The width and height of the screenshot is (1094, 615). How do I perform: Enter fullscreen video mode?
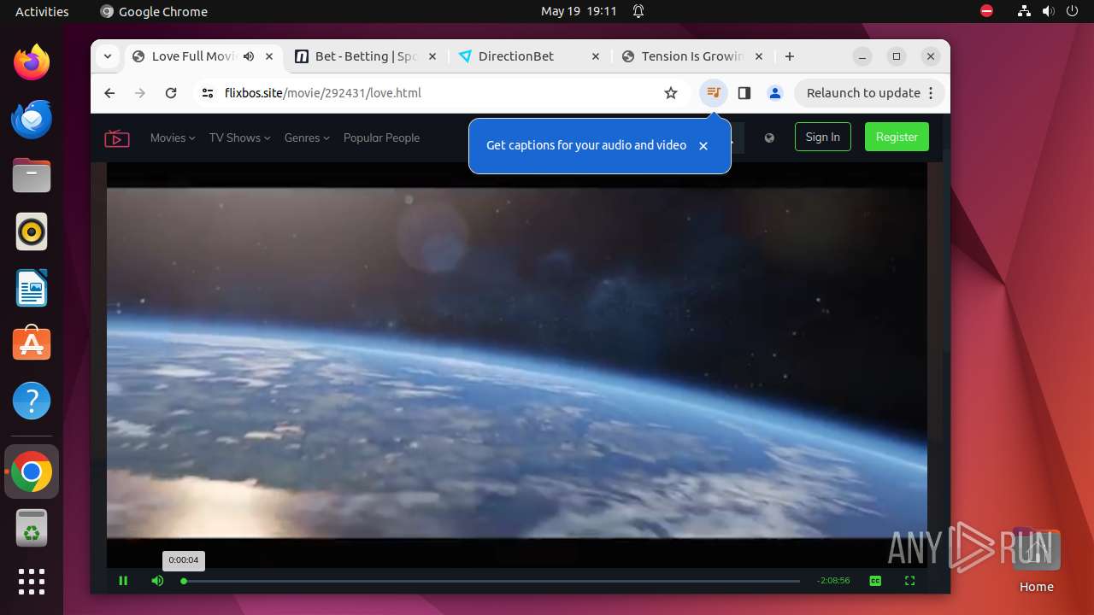tap(909, 581)
